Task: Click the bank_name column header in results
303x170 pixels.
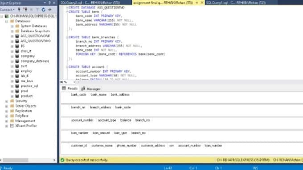Action: (x=98, y=94)
